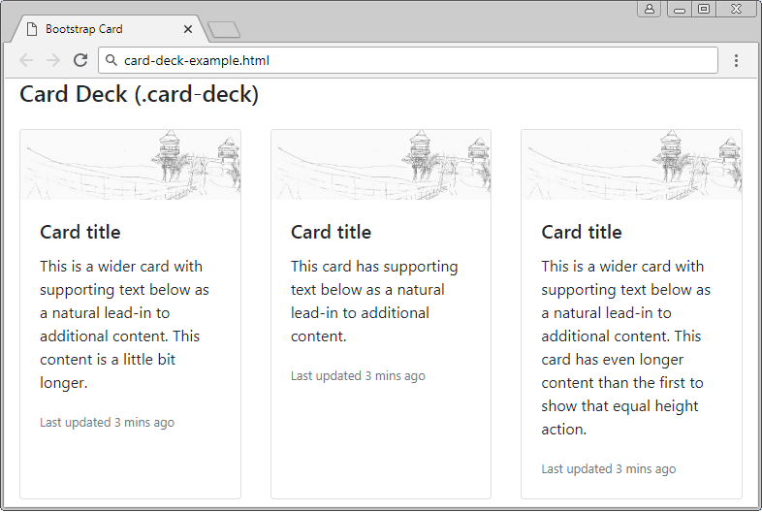The image size is (762, 512).
Task: Click the page icon on Bootstrap Card tab
Action: click(32, 29)
